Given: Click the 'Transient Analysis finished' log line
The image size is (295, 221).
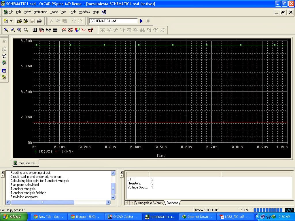Looking at the screenshot, I should (x=28, y=193).
